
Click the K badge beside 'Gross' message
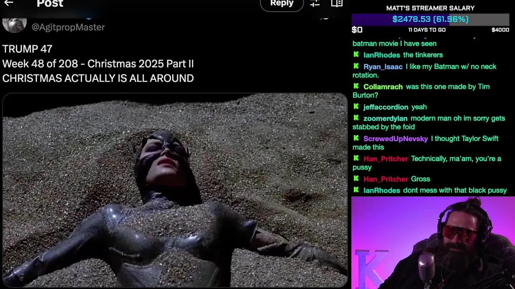356,179
